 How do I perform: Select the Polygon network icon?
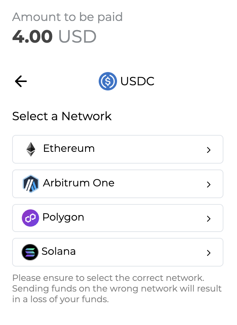pyautogui.click(x=30, y=218)
